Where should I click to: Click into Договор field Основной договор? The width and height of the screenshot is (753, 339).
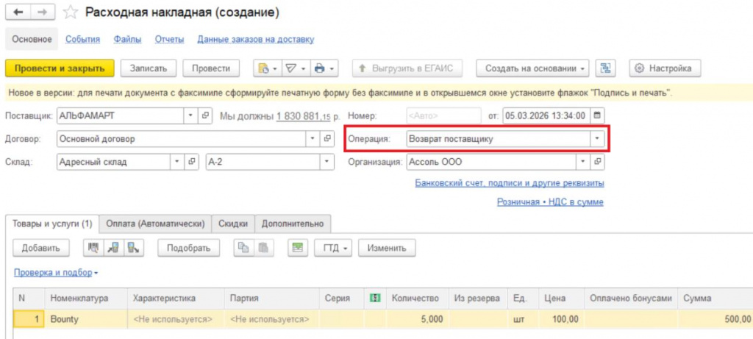182,139
